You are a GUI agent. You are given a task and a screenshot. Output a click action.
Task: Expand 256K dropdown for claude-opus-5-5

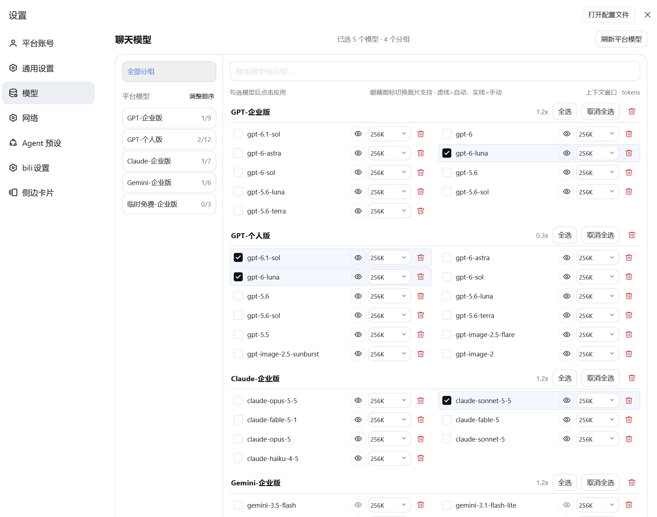pos(389,401)
